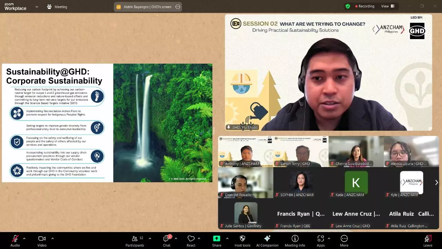This screenshot has height=249, width=442.
Task: Select SOPHIA | ANZCHAM video tile
Action: 301,183
